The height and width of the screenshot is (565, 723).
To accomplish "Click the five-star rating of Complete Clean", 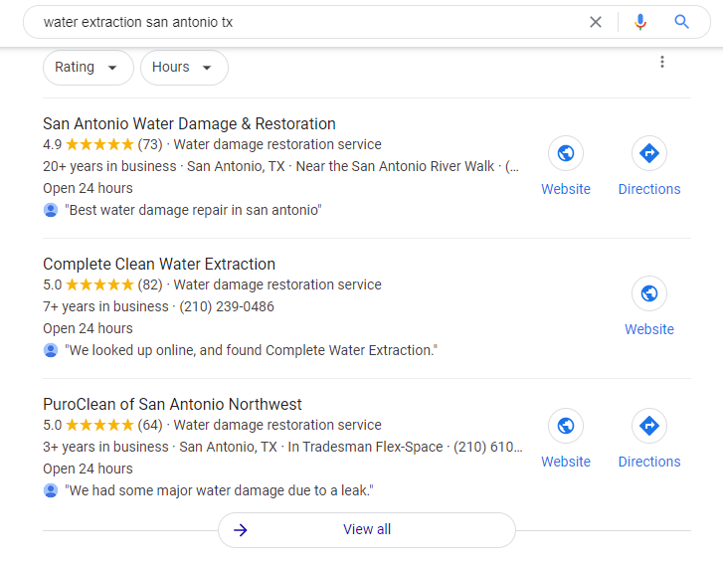I will tap(99, 284).
